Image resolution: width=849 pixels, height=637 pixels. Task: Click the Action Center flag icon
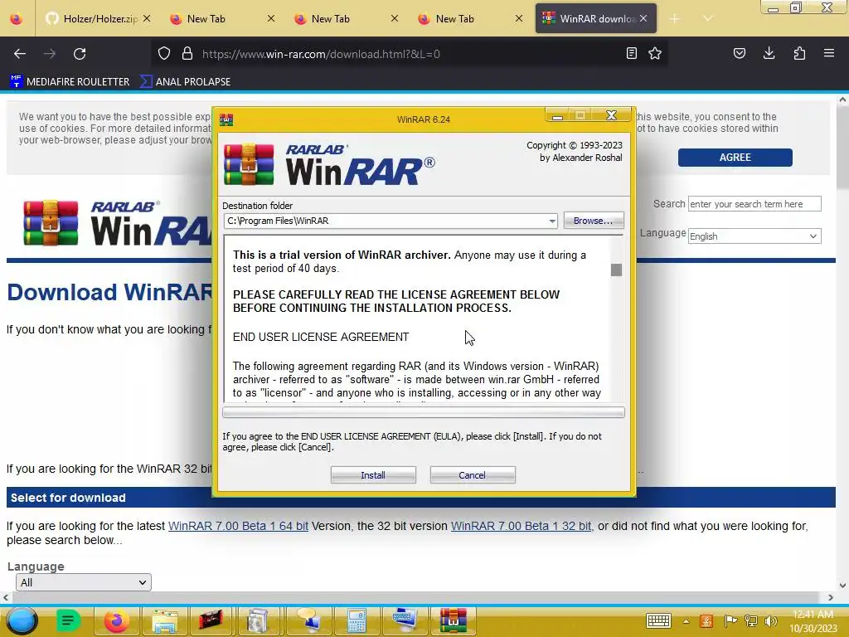click(730, 620)
